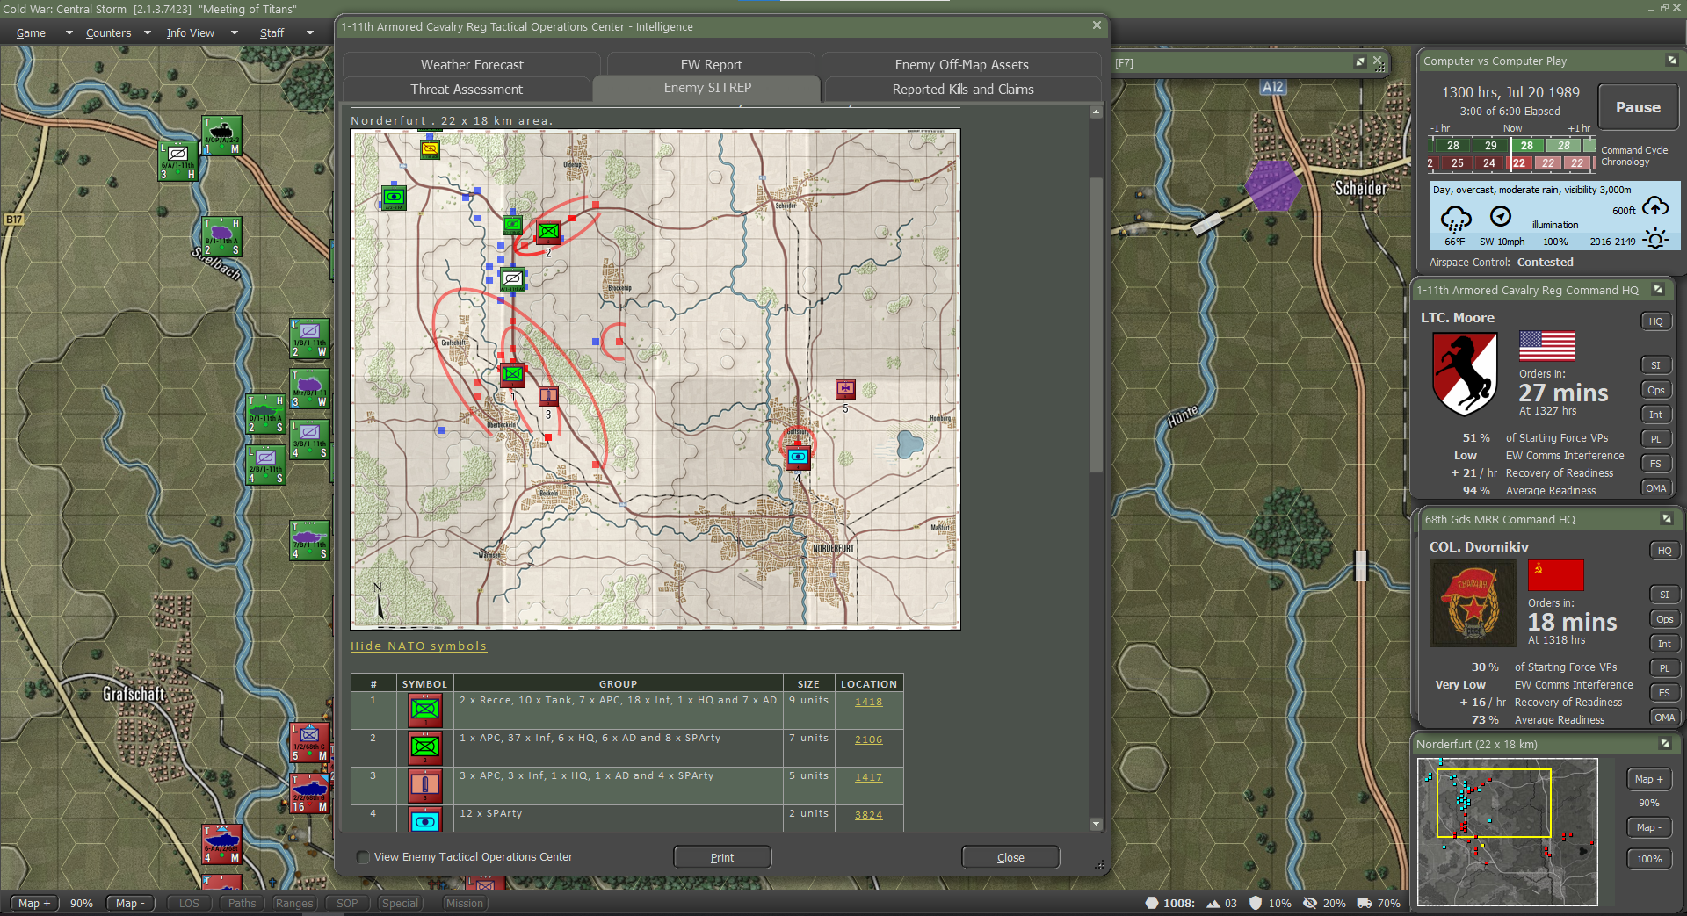Open the Info View dropdown arrow

pos(234,33)
